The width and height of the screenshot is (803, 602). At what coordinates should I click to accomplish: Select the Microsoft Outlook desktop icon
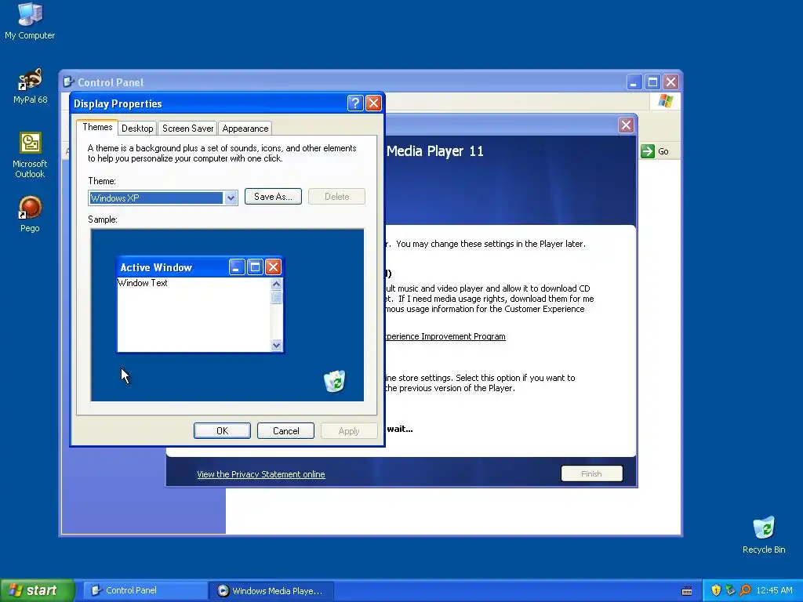[x=30, y=155]
